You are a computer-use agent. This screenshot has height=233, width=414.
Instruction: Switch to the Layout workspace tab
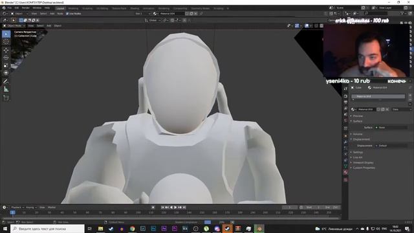[x=60, y=8]
